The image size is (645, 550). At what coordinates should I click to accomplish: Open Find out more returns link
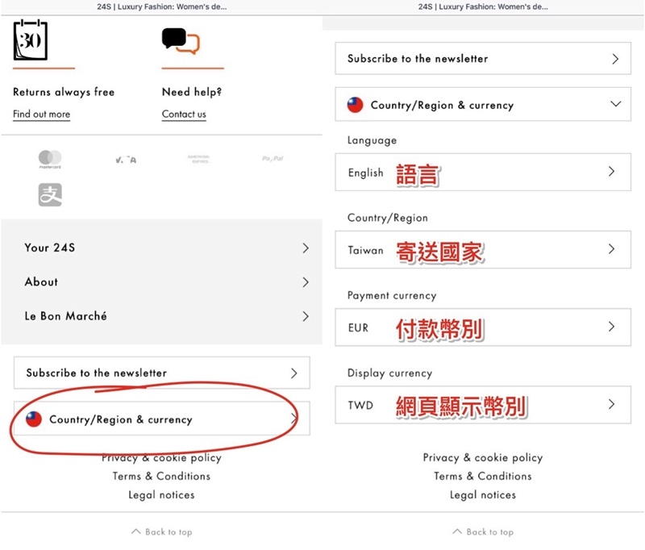[x=42, y=115]
